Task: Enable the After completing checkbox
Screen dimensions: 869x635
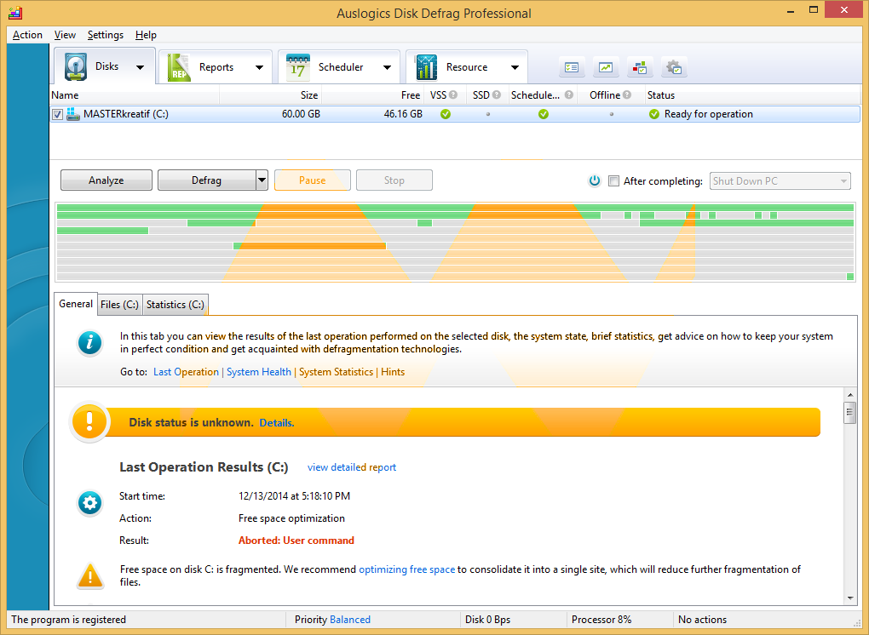Action: pyautogui.click(x=613, y=181)
